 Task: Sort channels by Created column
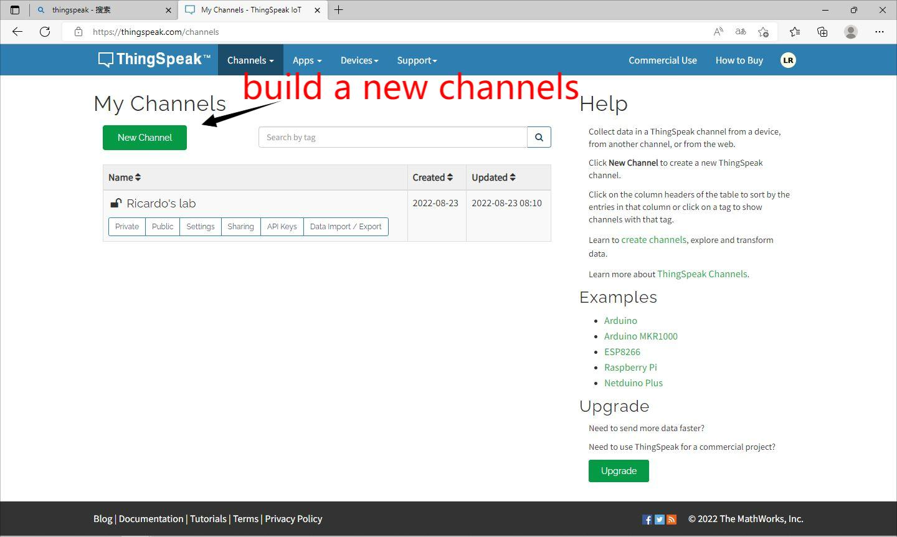click(x=433, y=178)
